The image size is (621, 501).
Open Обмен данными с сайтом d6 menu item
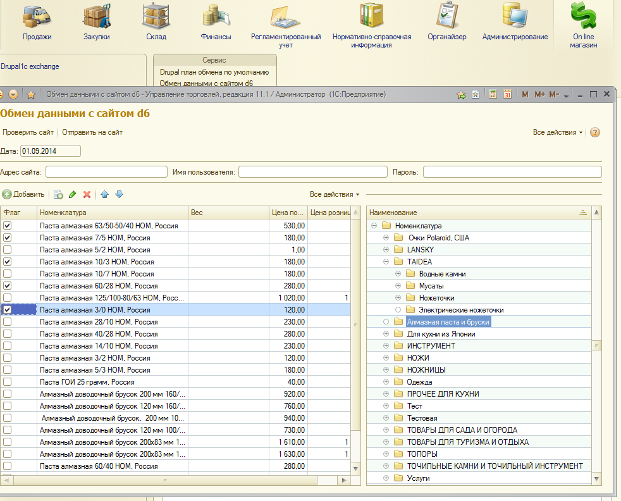coord(206,83)
